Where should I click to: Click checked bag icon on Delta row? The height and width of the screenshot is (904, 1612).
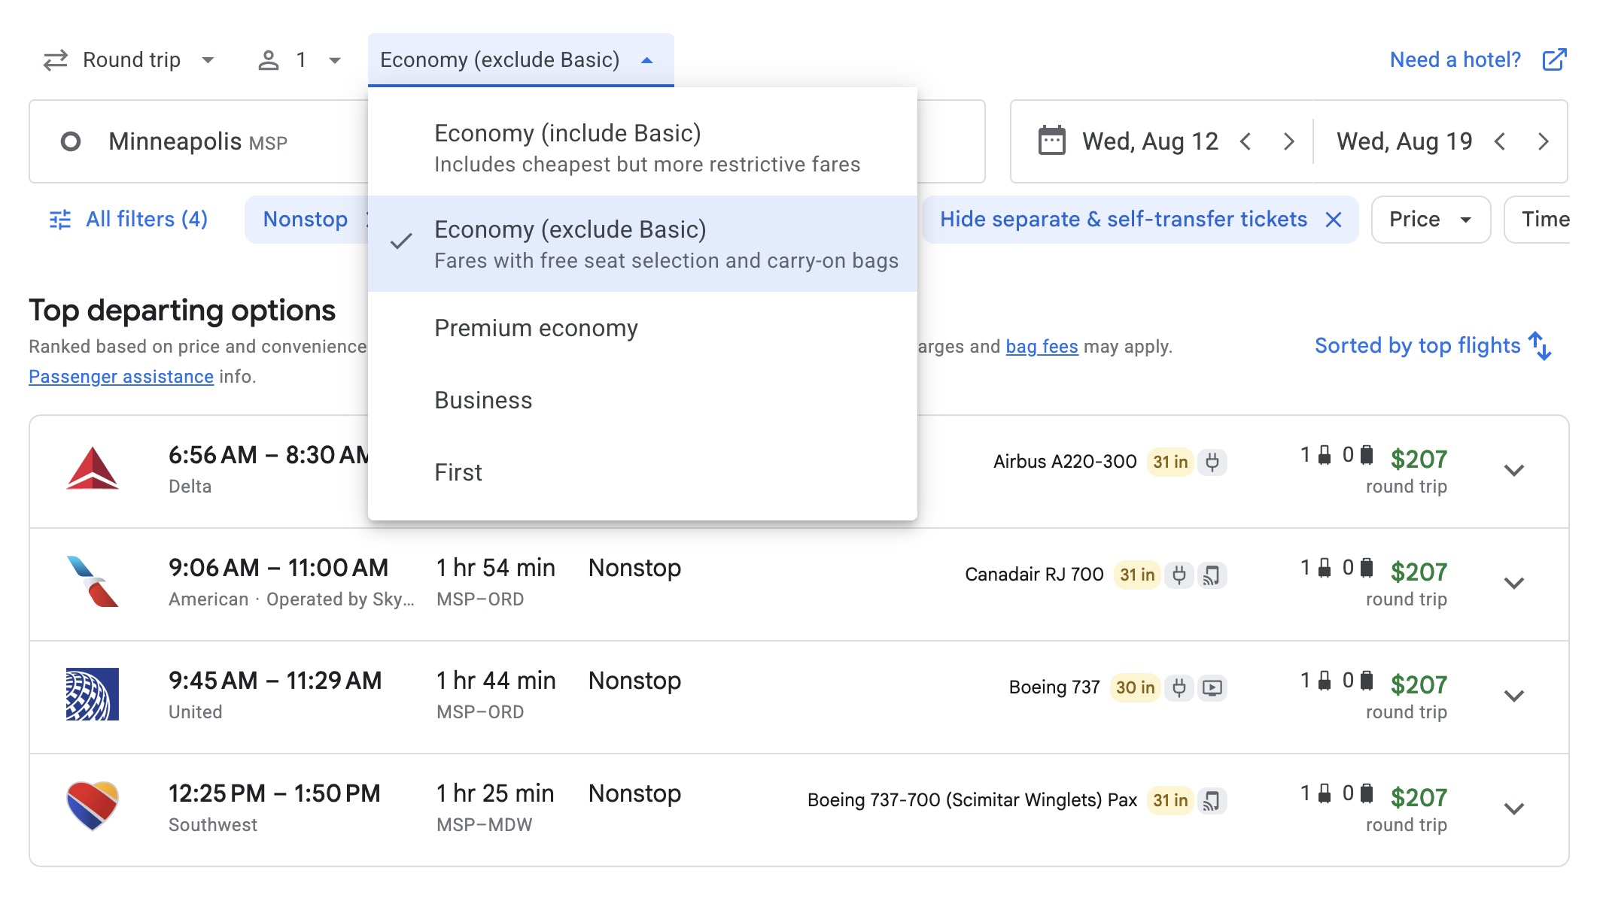[x=1367, y=455]
